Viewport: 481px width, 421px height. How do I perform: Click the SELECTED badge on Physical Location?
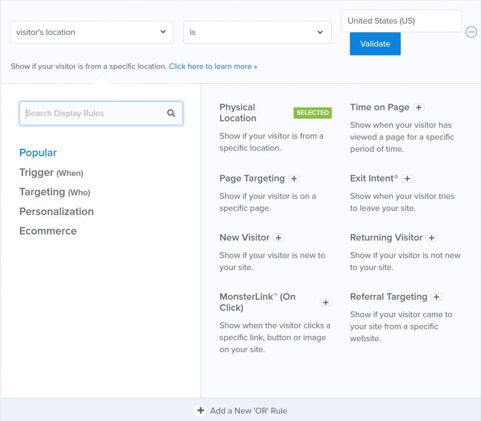click(x=312, y=113)
